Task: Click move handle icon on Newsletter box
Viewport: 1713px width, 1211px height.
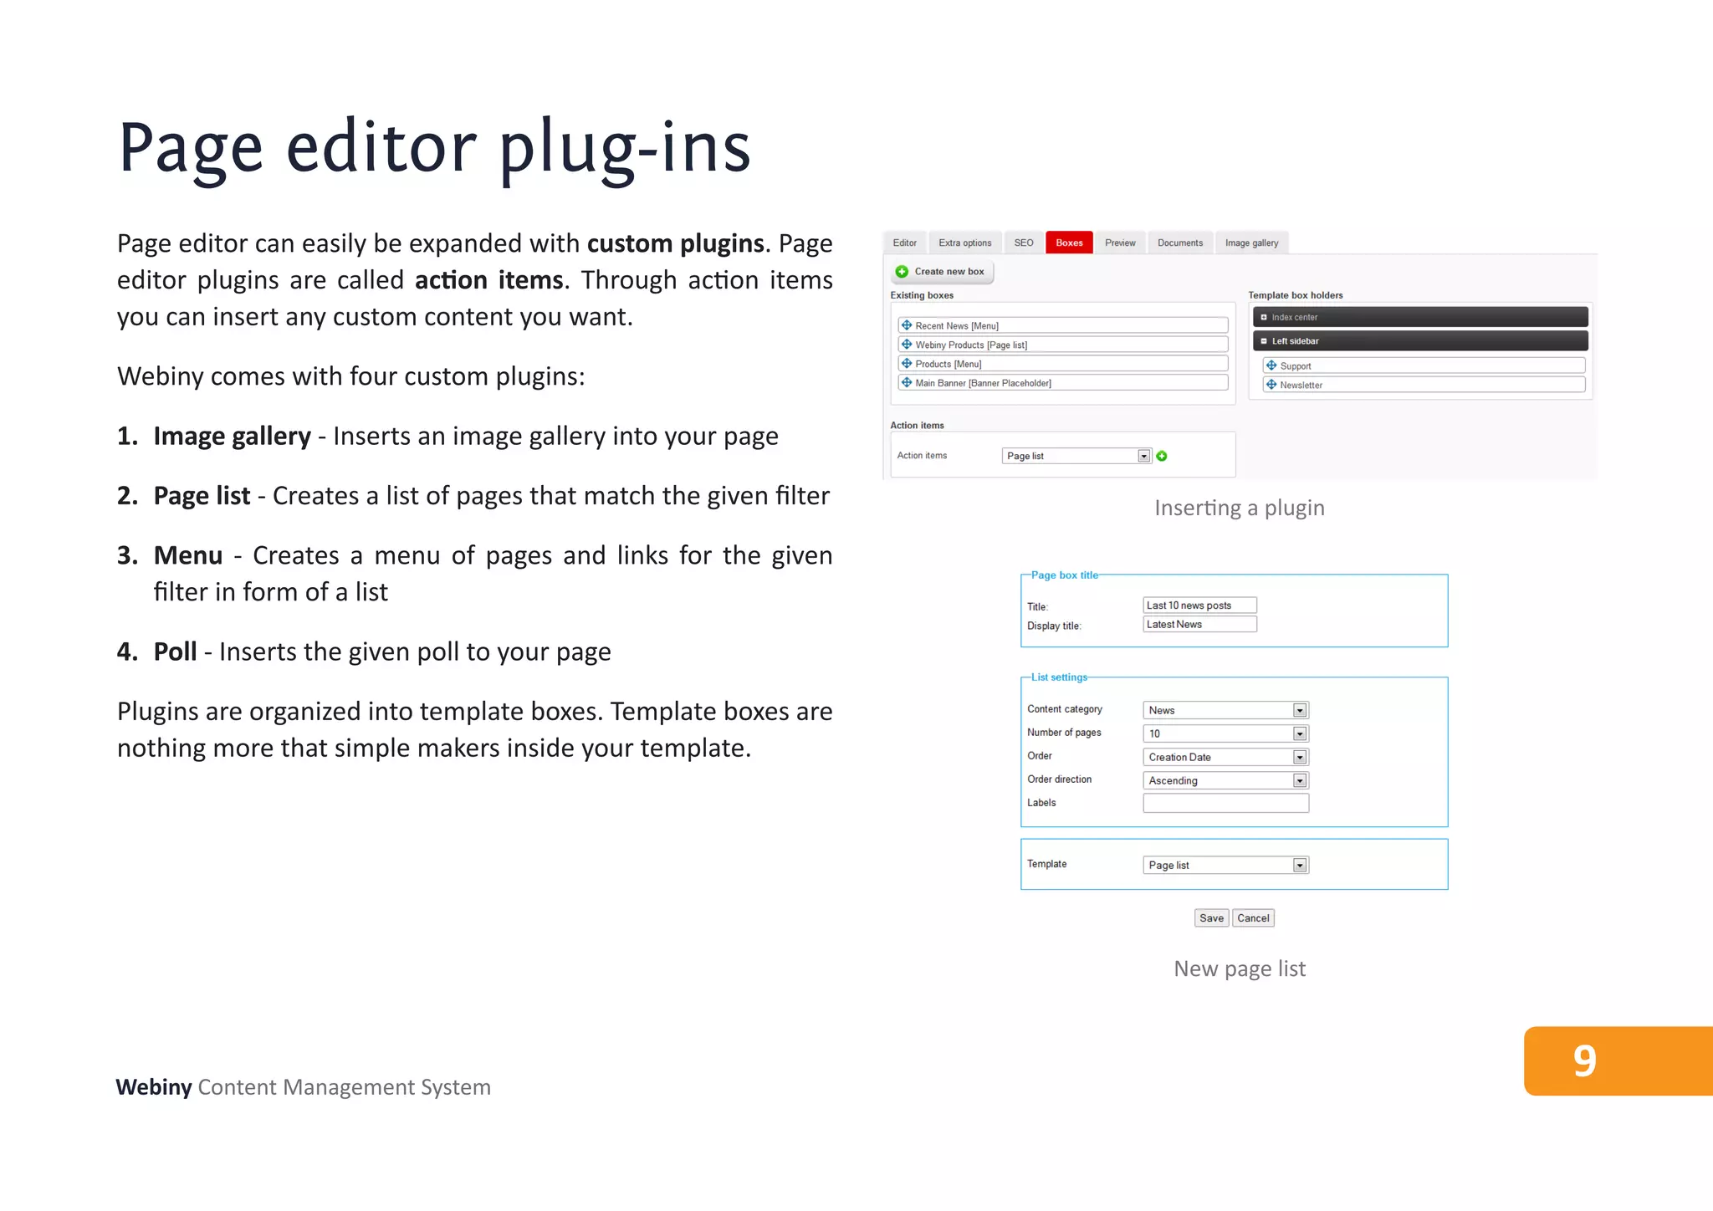Action: [x=1271, y=385]
